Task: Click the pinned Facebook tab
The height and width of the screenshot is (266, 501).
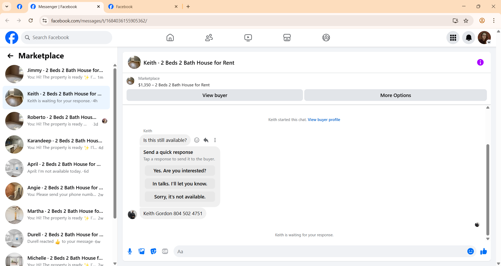Action: point(20,7)
